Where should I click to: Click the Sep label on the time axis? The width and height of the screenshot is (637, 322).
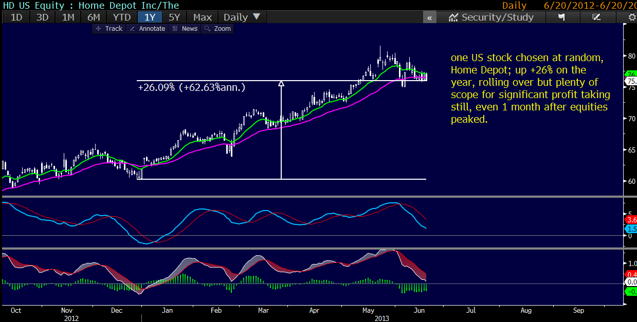coord(578,311)
